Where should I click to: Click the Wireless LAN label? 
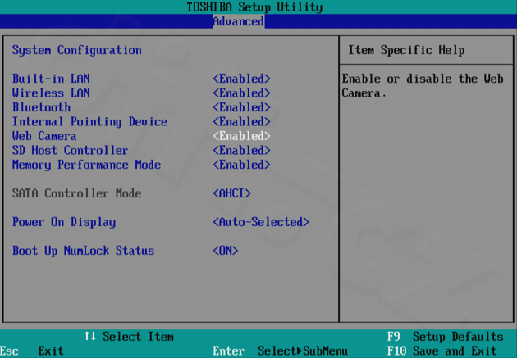pos(51,93)
